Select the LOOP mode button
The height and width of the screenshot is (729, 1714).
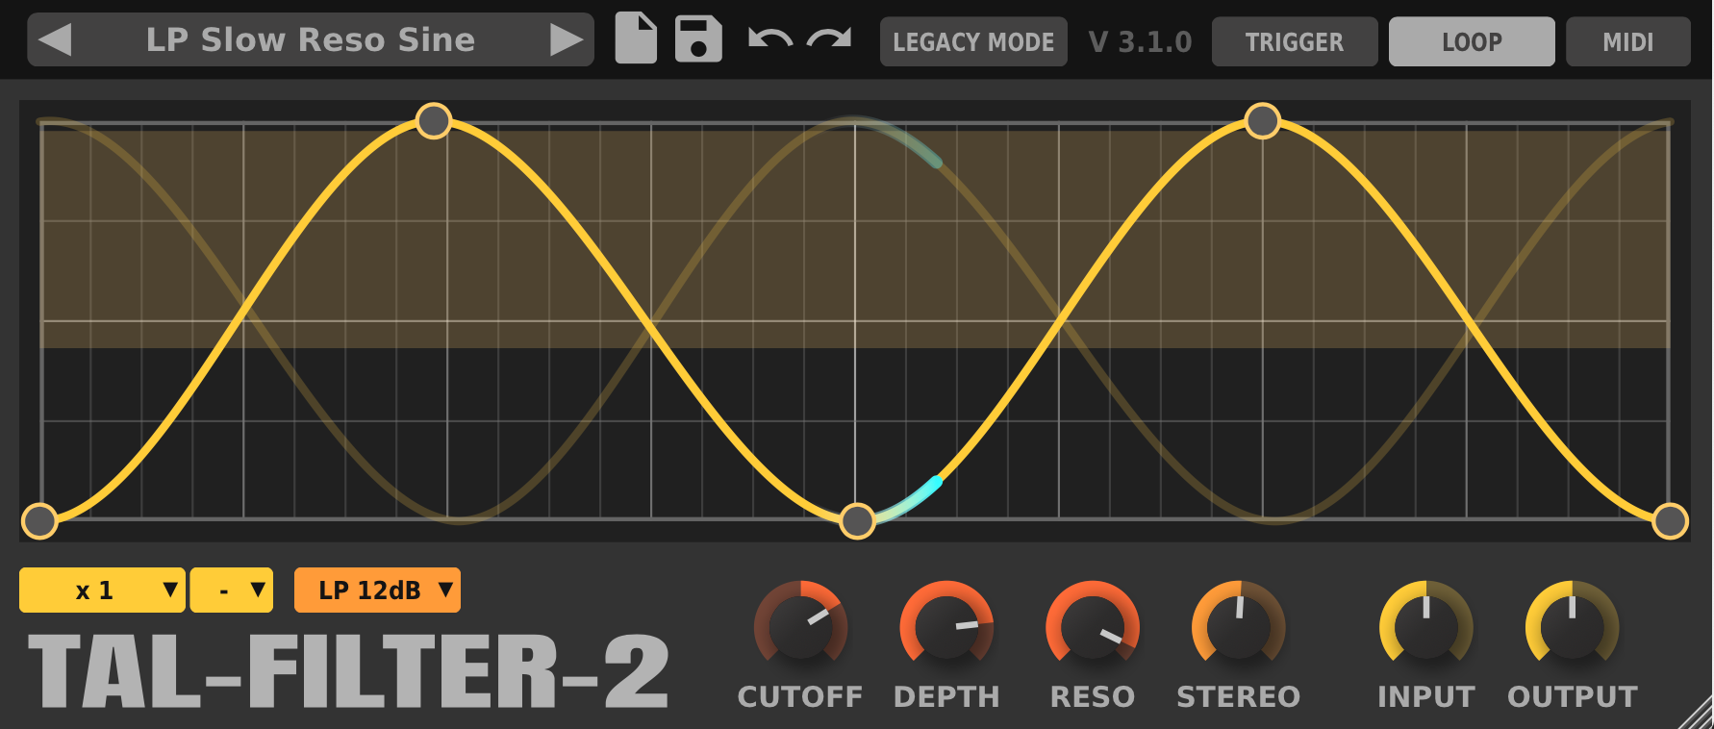[x=1472, y=41]
